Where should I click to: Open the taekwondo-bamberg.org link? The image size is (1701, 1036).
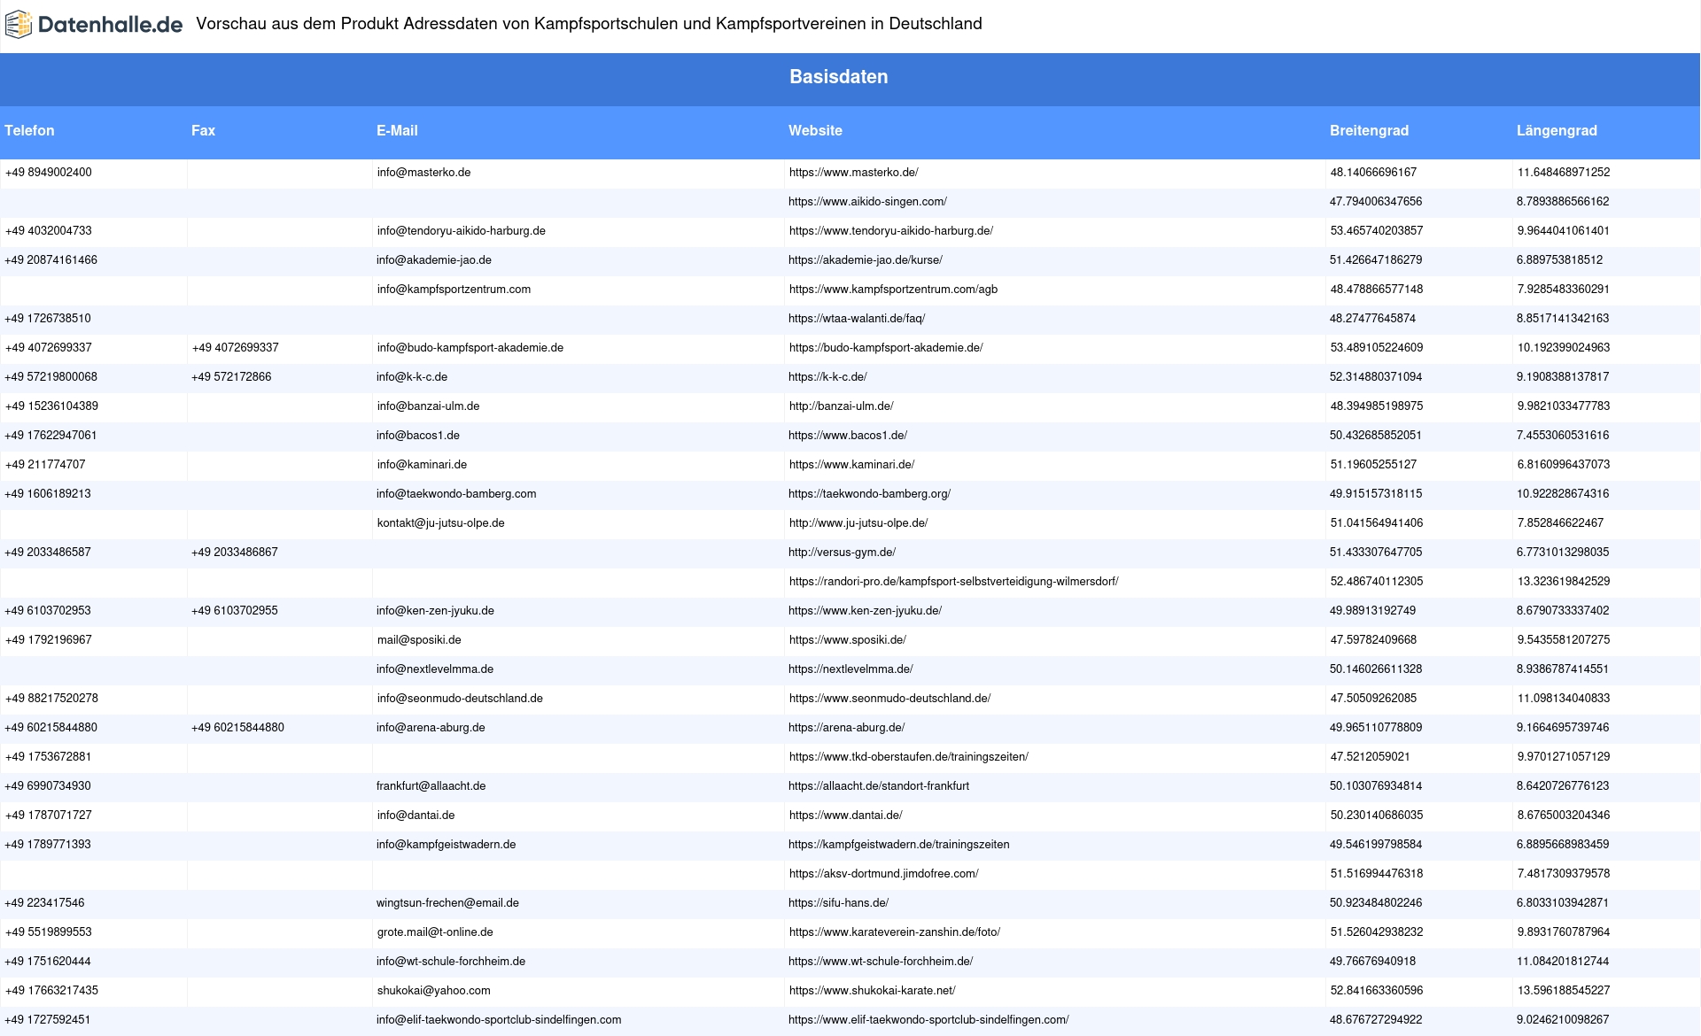click(869, 494)
